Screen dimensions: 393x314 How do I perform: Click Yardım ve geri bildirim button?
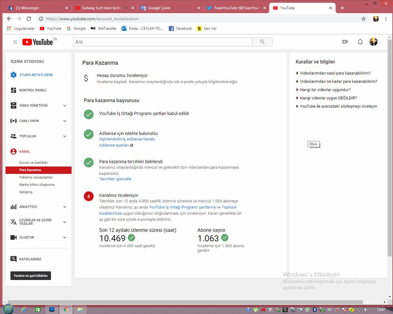(x=31, y=276)
